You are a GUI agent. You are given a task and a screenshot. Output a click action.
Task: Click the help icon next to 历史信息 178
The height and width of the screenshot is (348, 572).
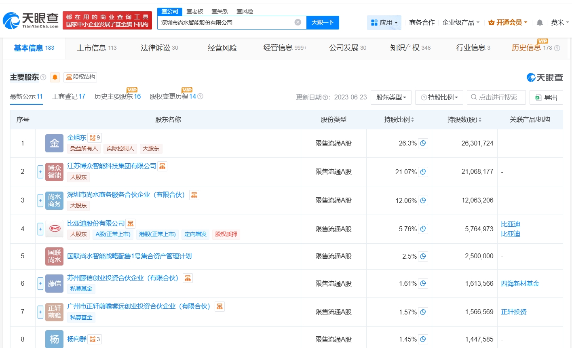click(557, 48)
